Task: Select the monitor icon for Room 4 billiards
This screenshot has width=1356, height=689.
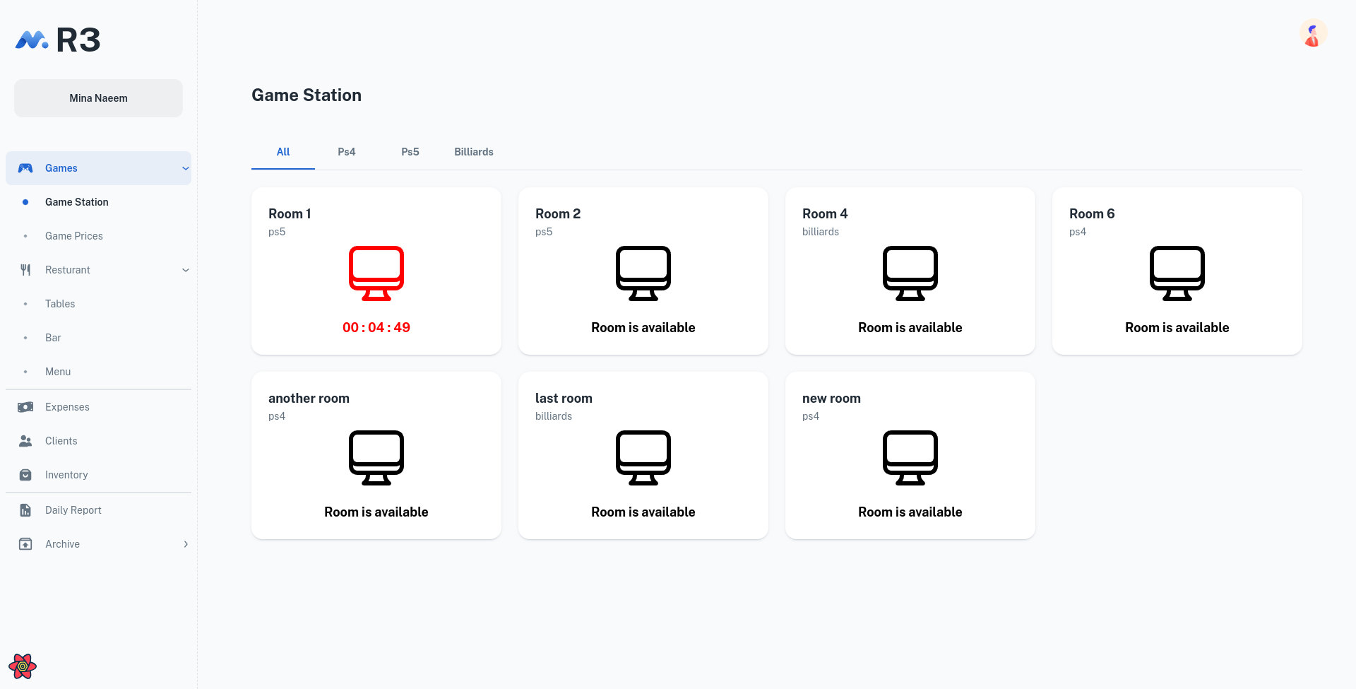Action: pos(910,273)
